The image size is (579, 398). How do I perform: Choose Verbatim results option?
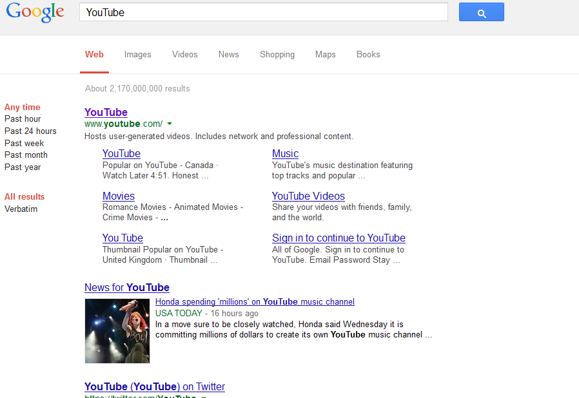(x=21, y=209)
